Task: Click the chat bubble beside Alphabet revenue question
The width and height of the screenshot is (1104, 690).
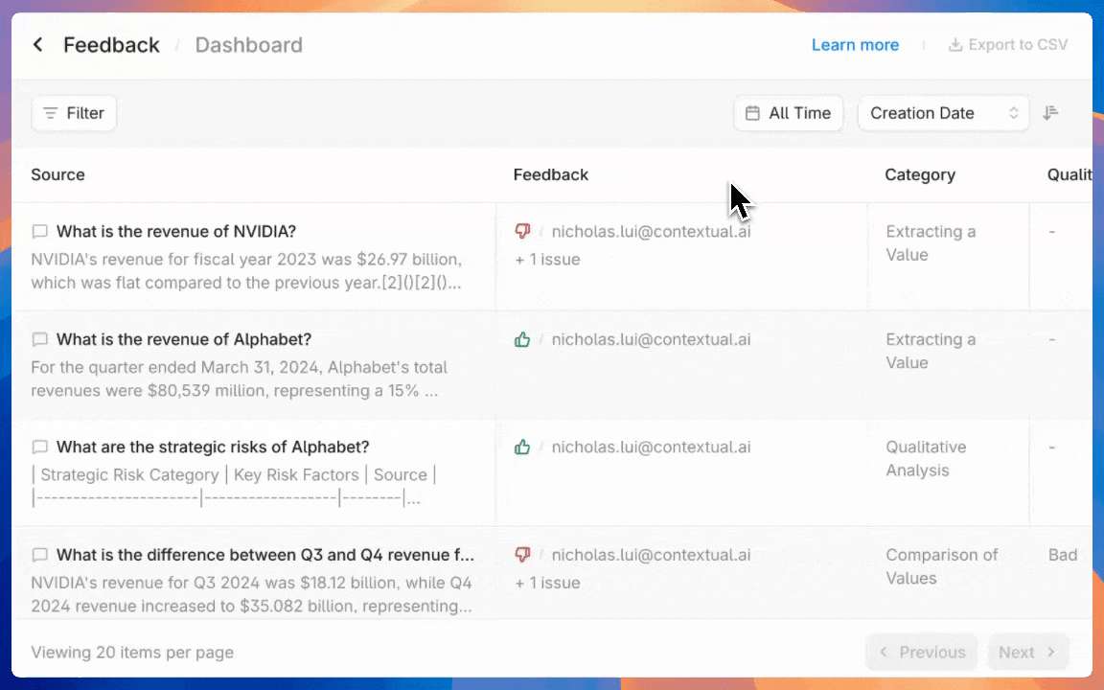Action: (39, 339)
